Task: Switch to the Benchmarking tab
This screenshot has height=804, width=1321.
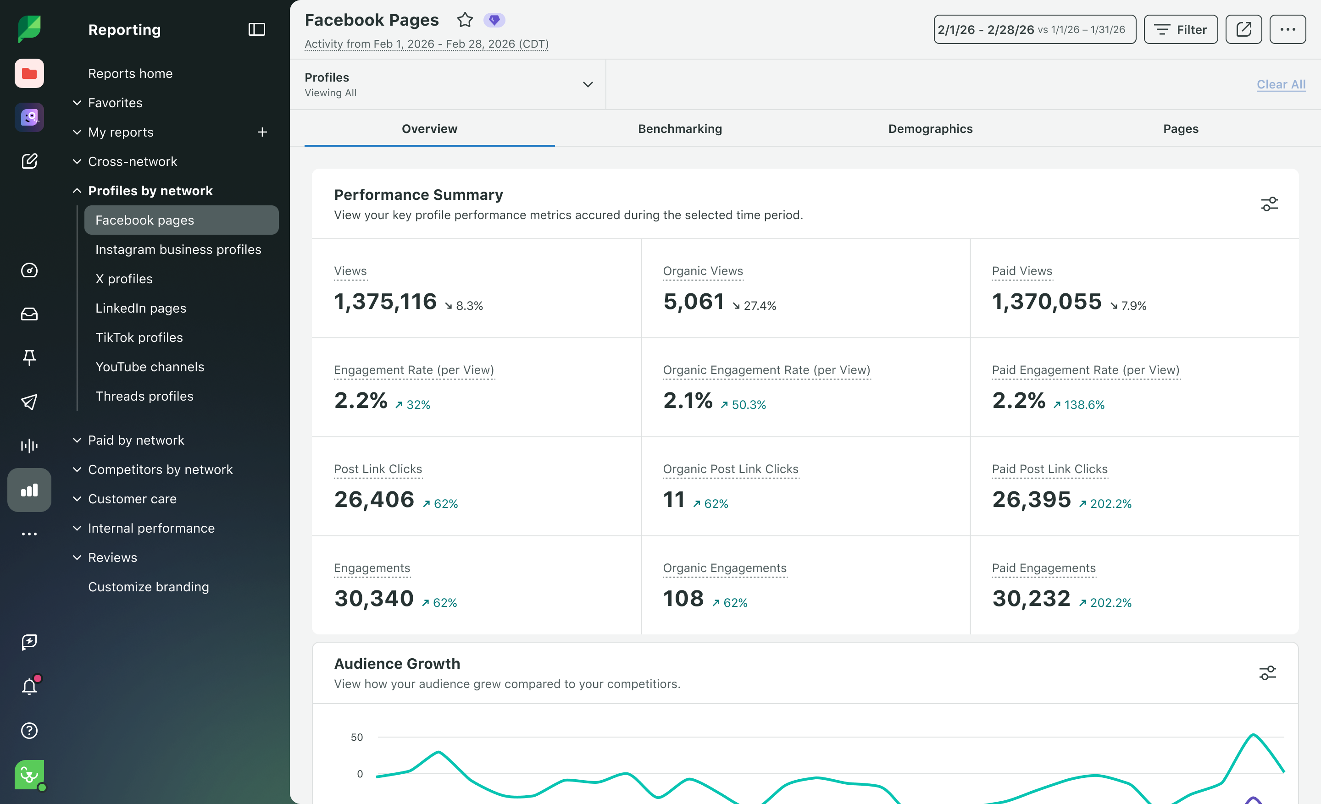Action: click(680, 129)
